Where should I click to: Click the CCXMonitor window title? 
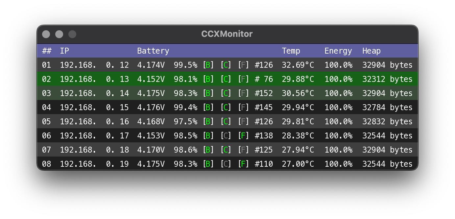[x=227, y=34]
